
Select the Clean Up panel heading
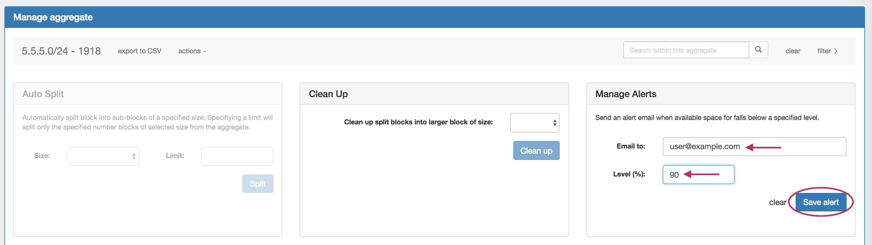[328, 94]
